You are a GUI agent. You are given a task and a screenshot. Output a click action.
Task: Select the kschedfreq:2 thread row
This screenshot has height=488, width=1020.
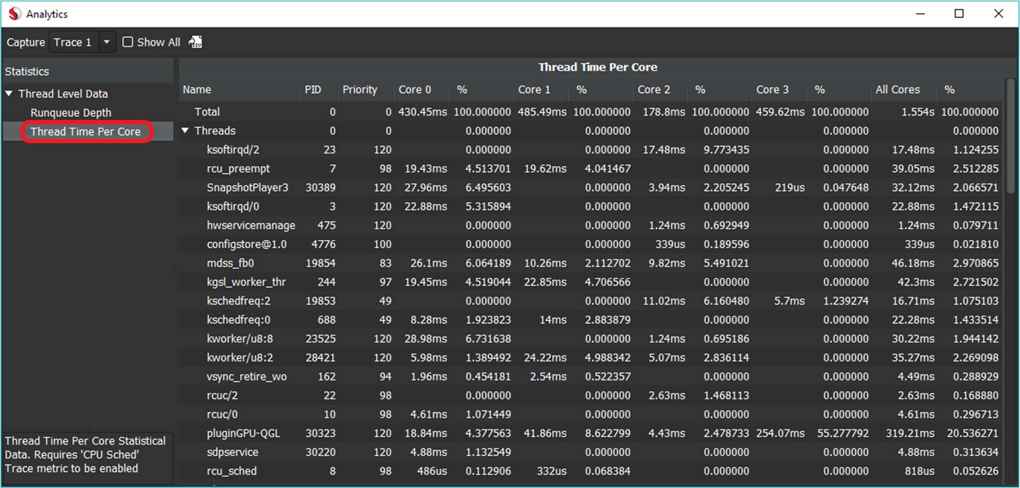tap(590, 301)
